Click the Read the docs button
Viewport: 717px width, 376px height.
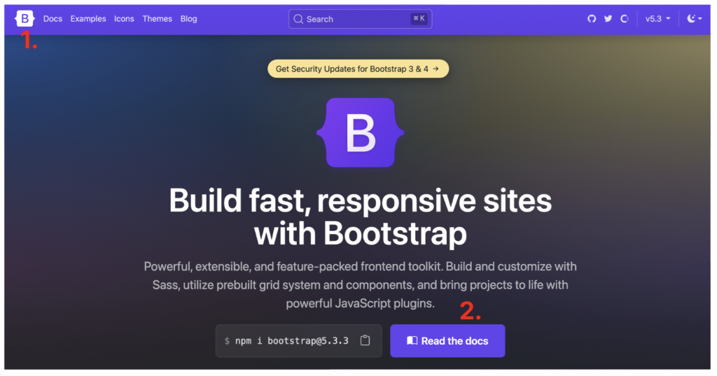coord(447,341)
